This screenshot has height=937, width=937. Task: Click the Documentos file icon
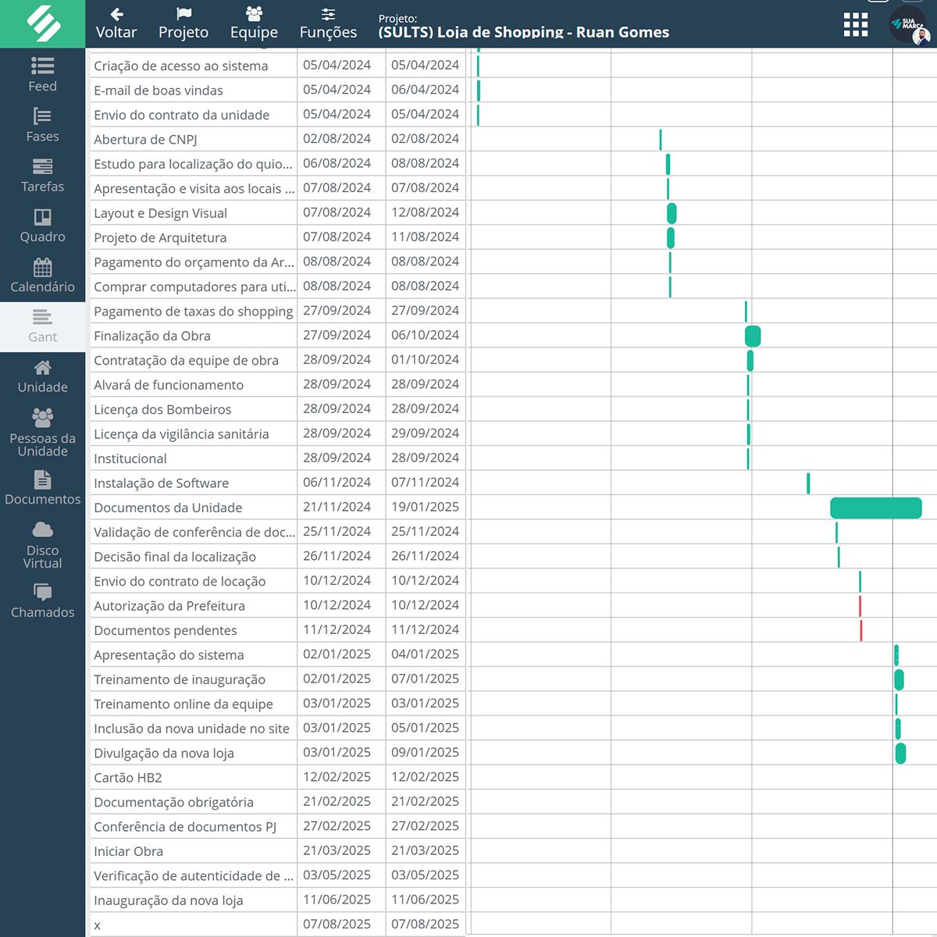pos(42,481)
